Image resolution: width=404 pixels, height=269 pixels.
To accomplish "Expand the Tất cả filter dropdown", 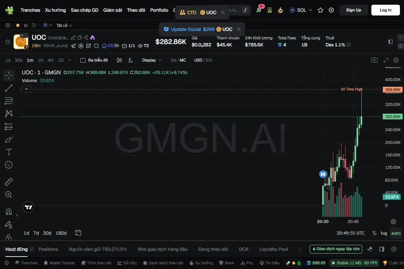I will tap(64, 25).
